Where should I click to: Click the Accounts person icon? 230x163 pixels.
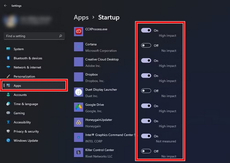(x=8, y=95)
